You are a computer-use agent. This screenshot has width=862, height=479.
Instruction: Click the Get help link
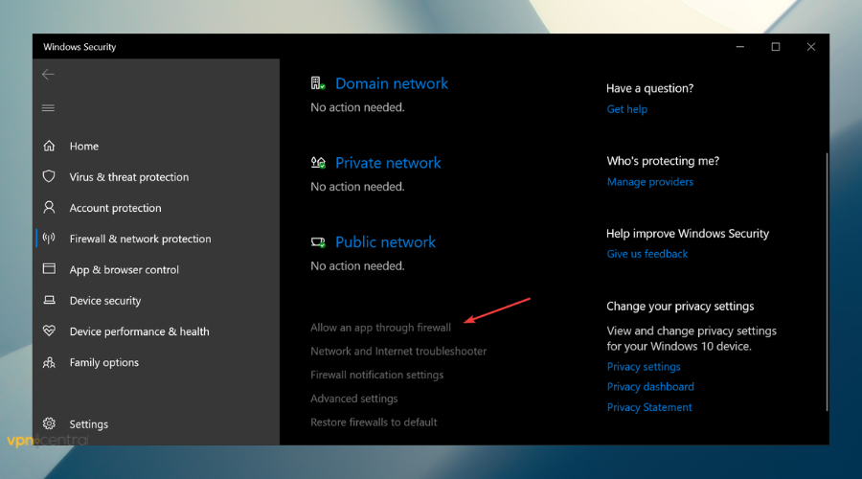(627, 109)
